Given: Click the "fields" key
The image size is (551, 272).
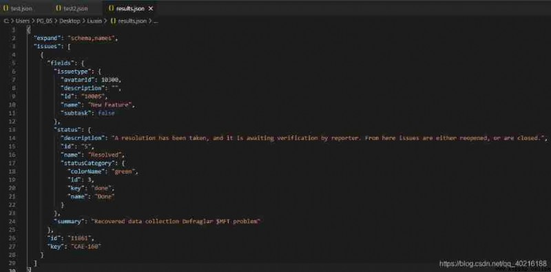Looking at the screenshot, I should tap(61, 63).
